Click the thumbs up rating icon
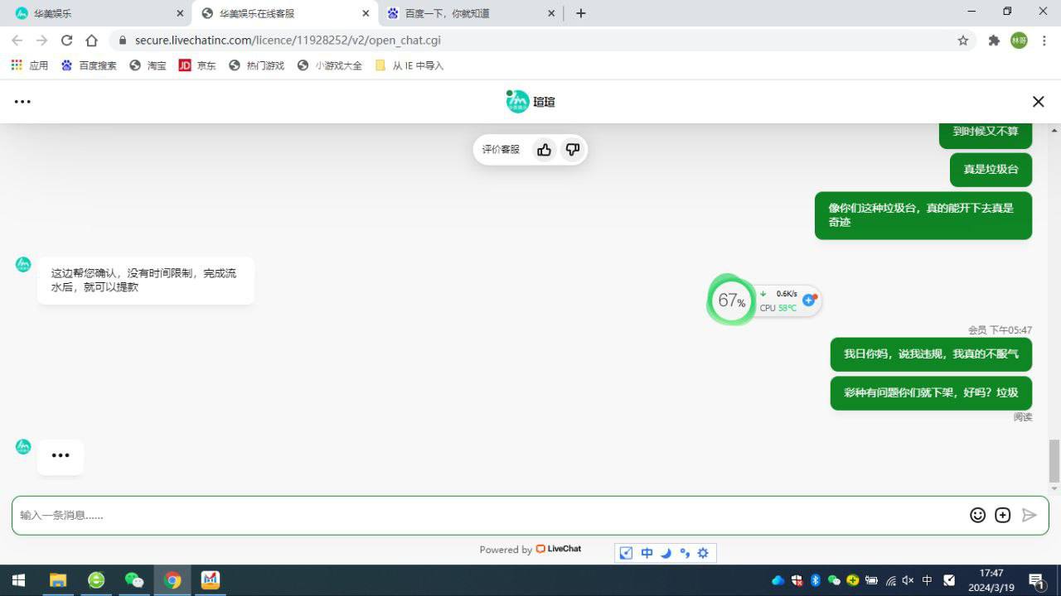1061x596 pixels. (x=544, y=150)
